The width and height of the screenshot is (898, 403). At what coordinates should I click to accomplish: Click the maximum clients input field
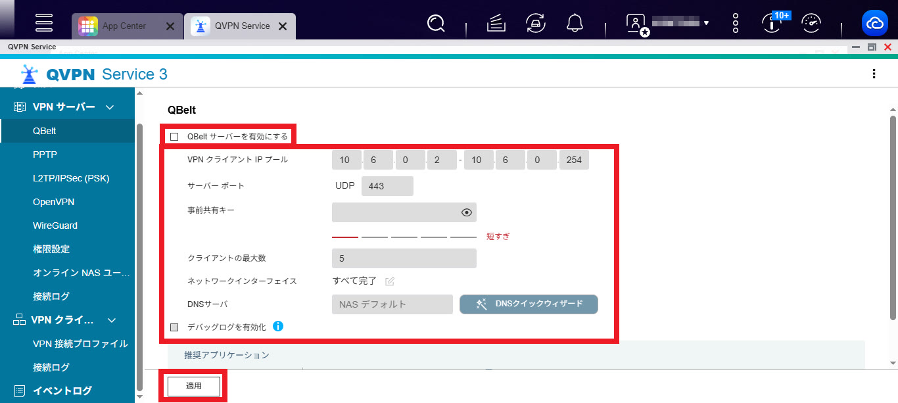coord(404,258)
